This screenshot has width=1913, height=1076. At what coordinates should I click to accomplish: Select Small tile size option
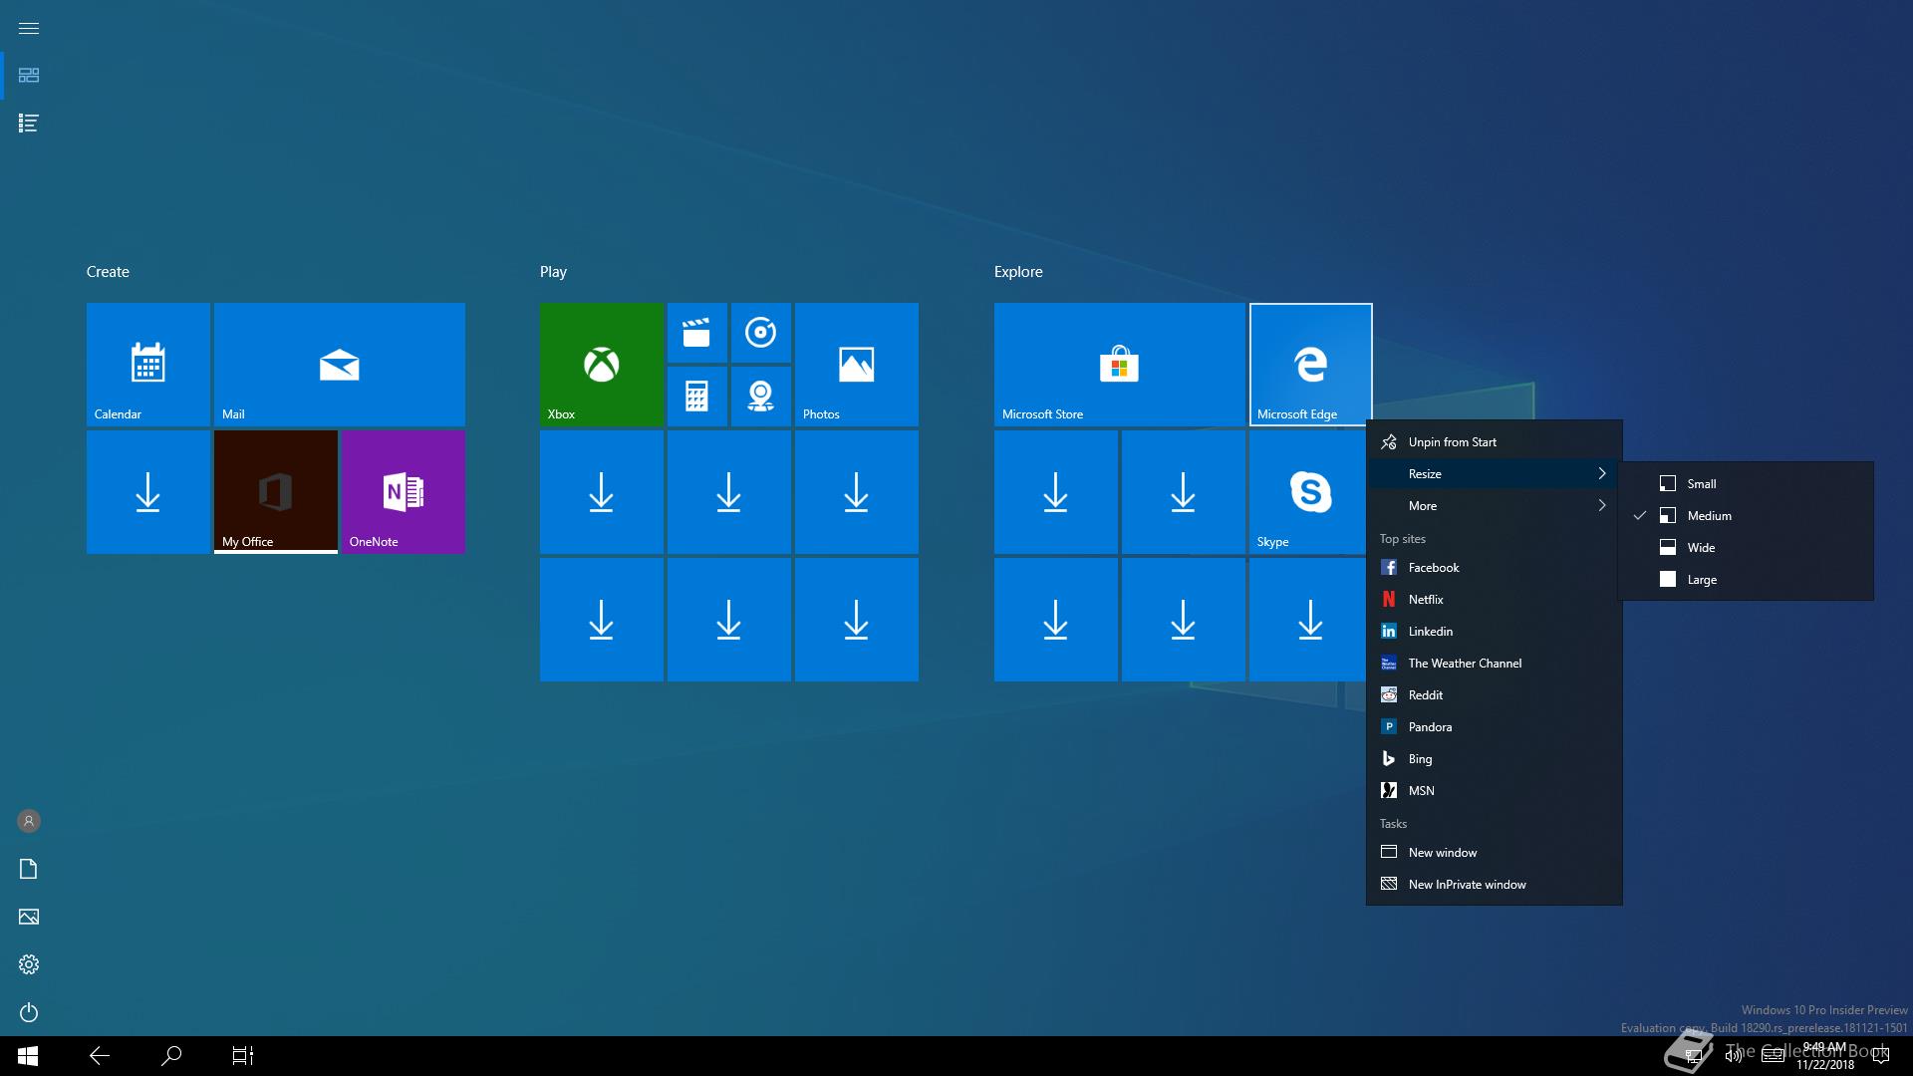pos(1701,484)
